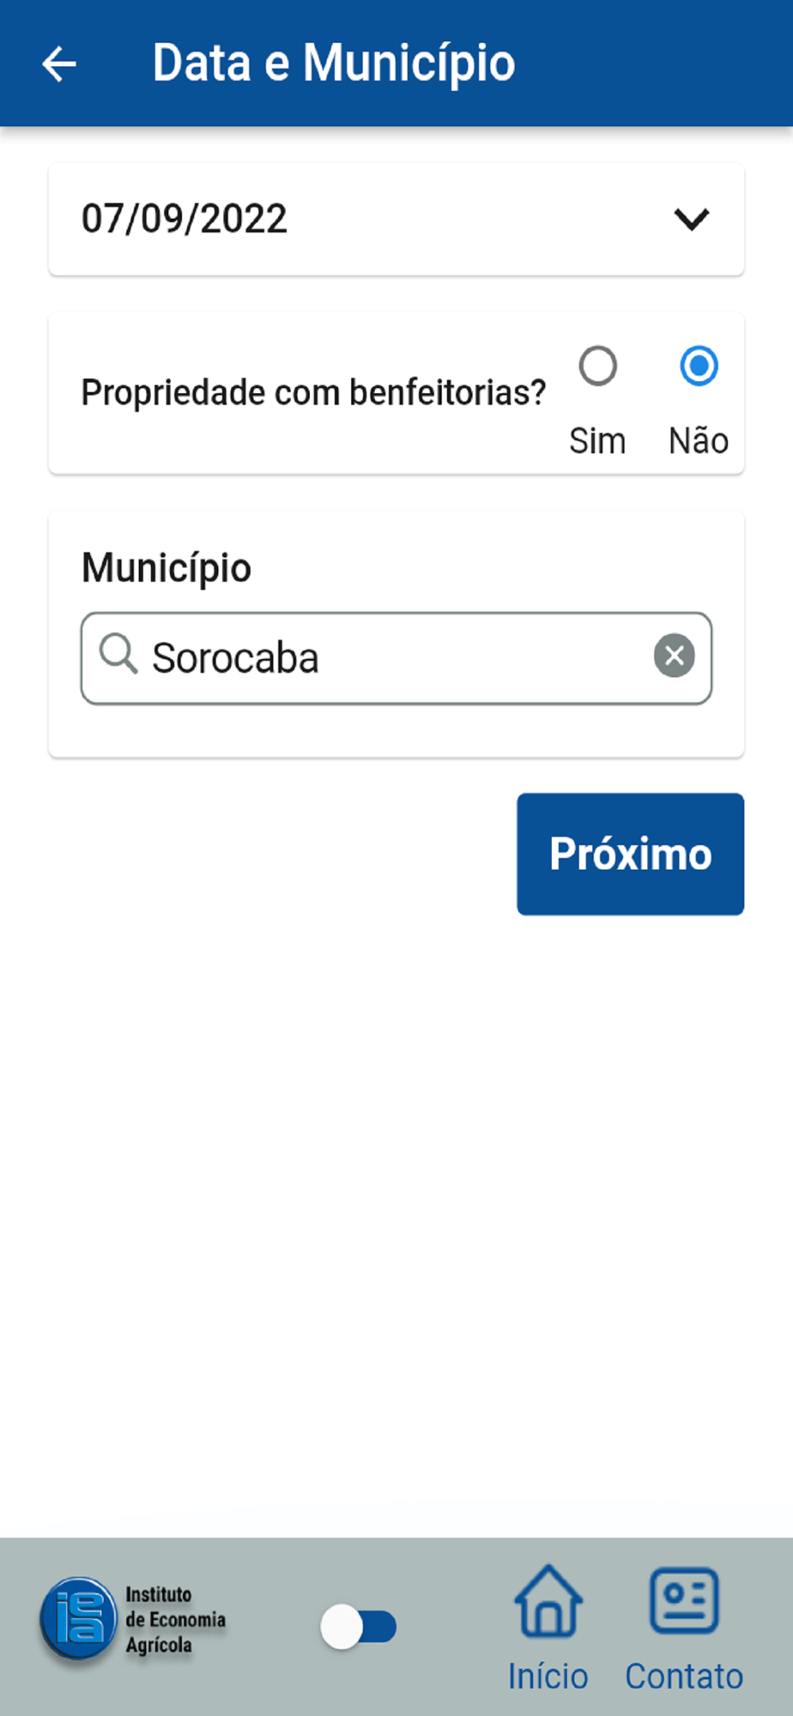Open the Início home icon
The width and height of the screenshot is (793, 1716).
[548, 1601]
